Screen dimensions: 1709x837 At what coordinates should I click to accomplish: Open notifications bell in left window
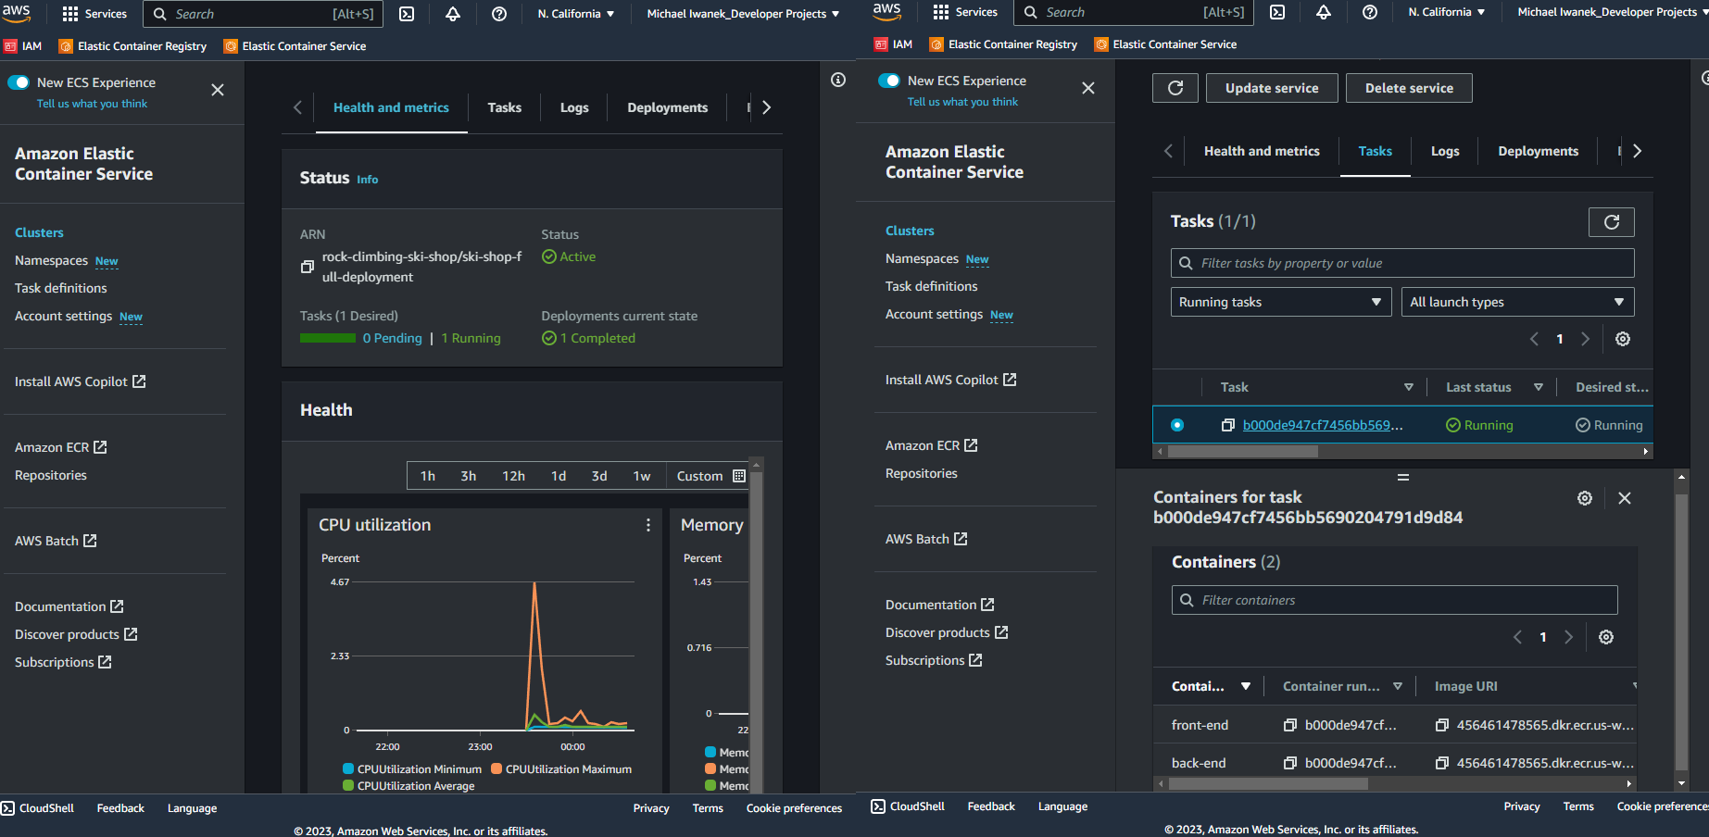pyautogui.click(x=453, y=14)
